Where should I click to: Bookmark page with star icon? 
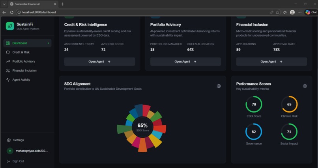(x=277, y=12)
